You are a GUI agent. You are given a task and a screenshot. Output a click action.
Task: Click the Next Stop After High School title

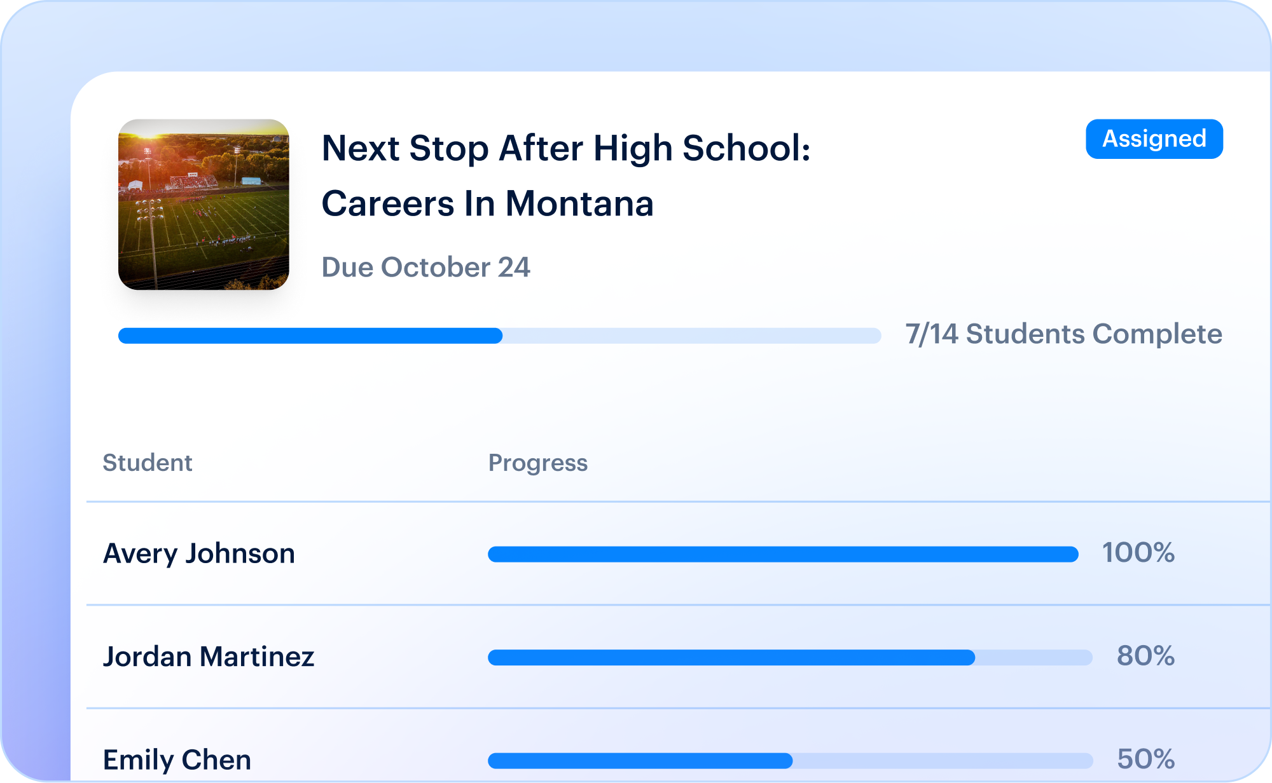(566, 148)
